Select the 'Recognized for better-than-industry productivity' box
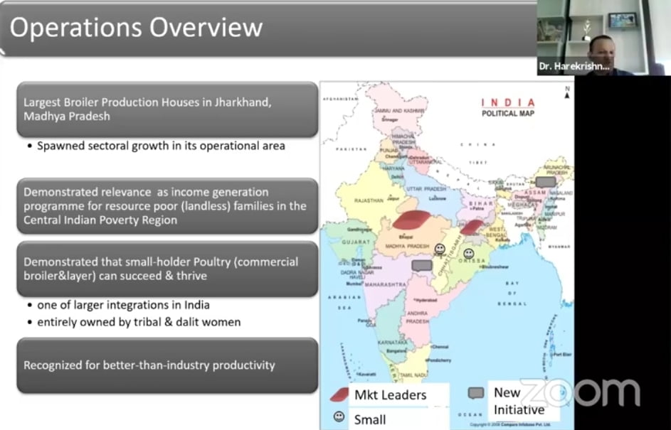The height and width of the screenshot is (430, 671). (167, 365)
